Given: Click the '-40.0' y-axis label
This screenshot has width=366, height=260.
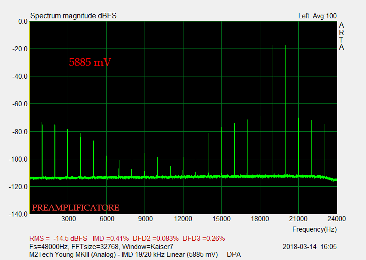Looking at the screenshot, I should pos(20,76).
